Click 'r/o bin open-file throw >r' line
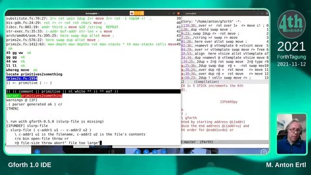 42,139
